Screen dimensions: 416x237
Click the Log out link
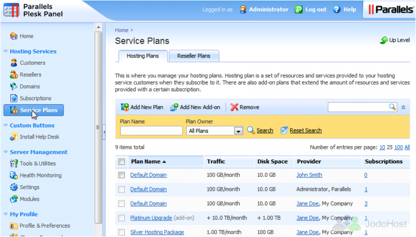tap(316, 9)
